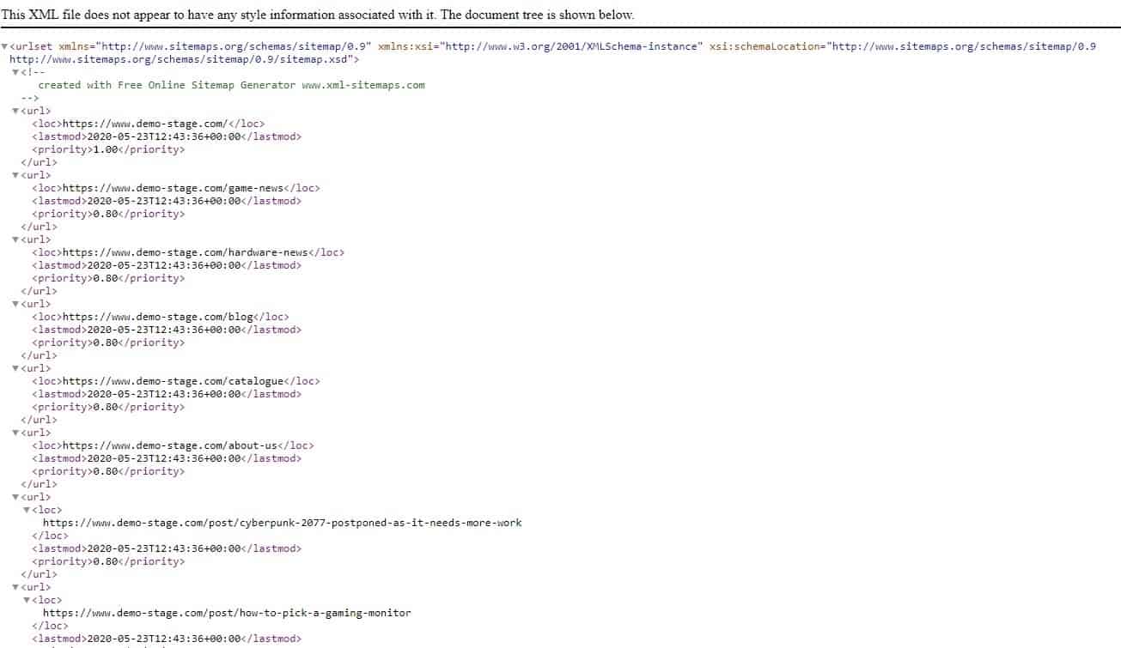This screenshot has height=648, width=1121.
Task: Collapse the url node containing about-us
Action: coord(15,433)
